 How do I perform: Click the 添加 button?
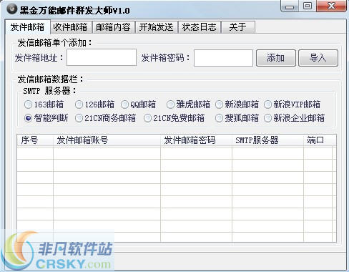276,58
